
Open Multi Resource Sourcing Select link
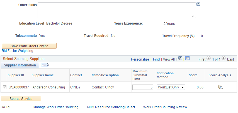tap(111, 107)
